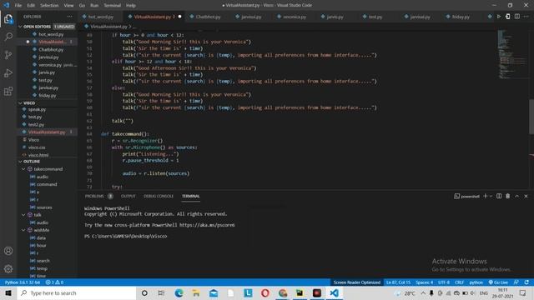Open the feedback icon in status bar

click(516, 282)
